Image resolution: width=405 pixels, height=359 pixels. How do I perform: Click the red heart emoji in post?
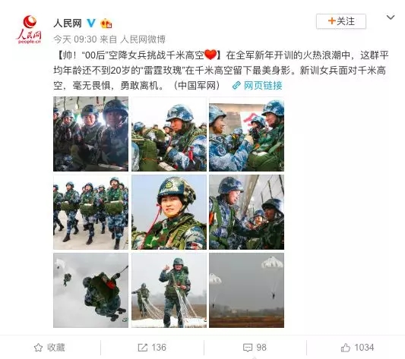pos(210,55)
